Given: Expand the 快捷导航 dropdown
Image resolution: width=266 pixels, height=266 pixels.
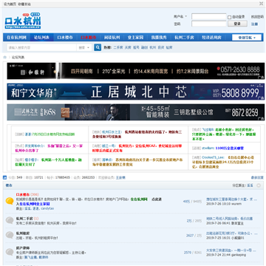Looking at the screenshot, I should (247, 38).
